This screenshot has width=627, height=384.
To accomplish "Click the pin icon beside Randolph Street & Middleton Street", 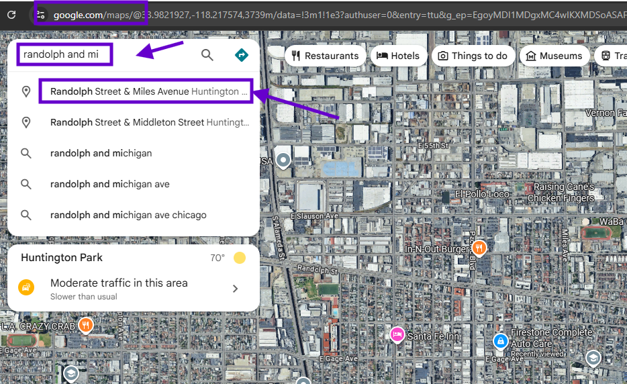I will (x=26, y=122).
